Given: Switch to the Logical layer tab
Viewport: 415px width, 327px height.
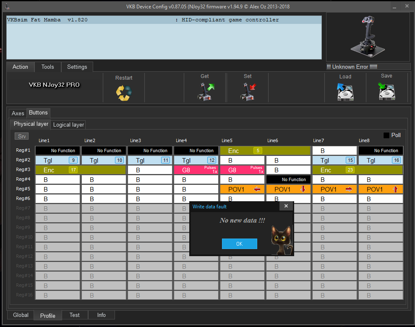Looking at the screenshot, I should coord(69,125).
